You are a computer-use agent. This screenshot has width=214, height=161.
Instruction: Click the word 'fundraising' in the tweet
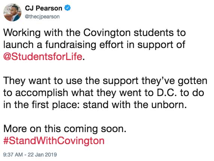71,45
